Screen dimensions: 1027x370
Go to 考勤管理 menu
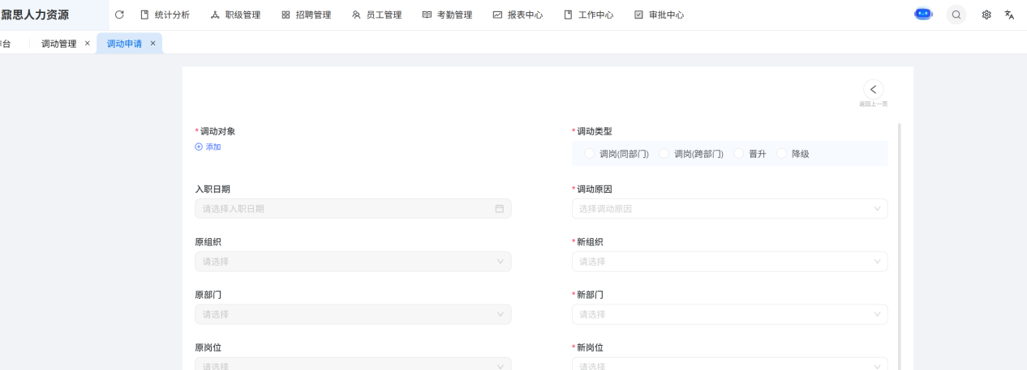(x=447, y=15)
